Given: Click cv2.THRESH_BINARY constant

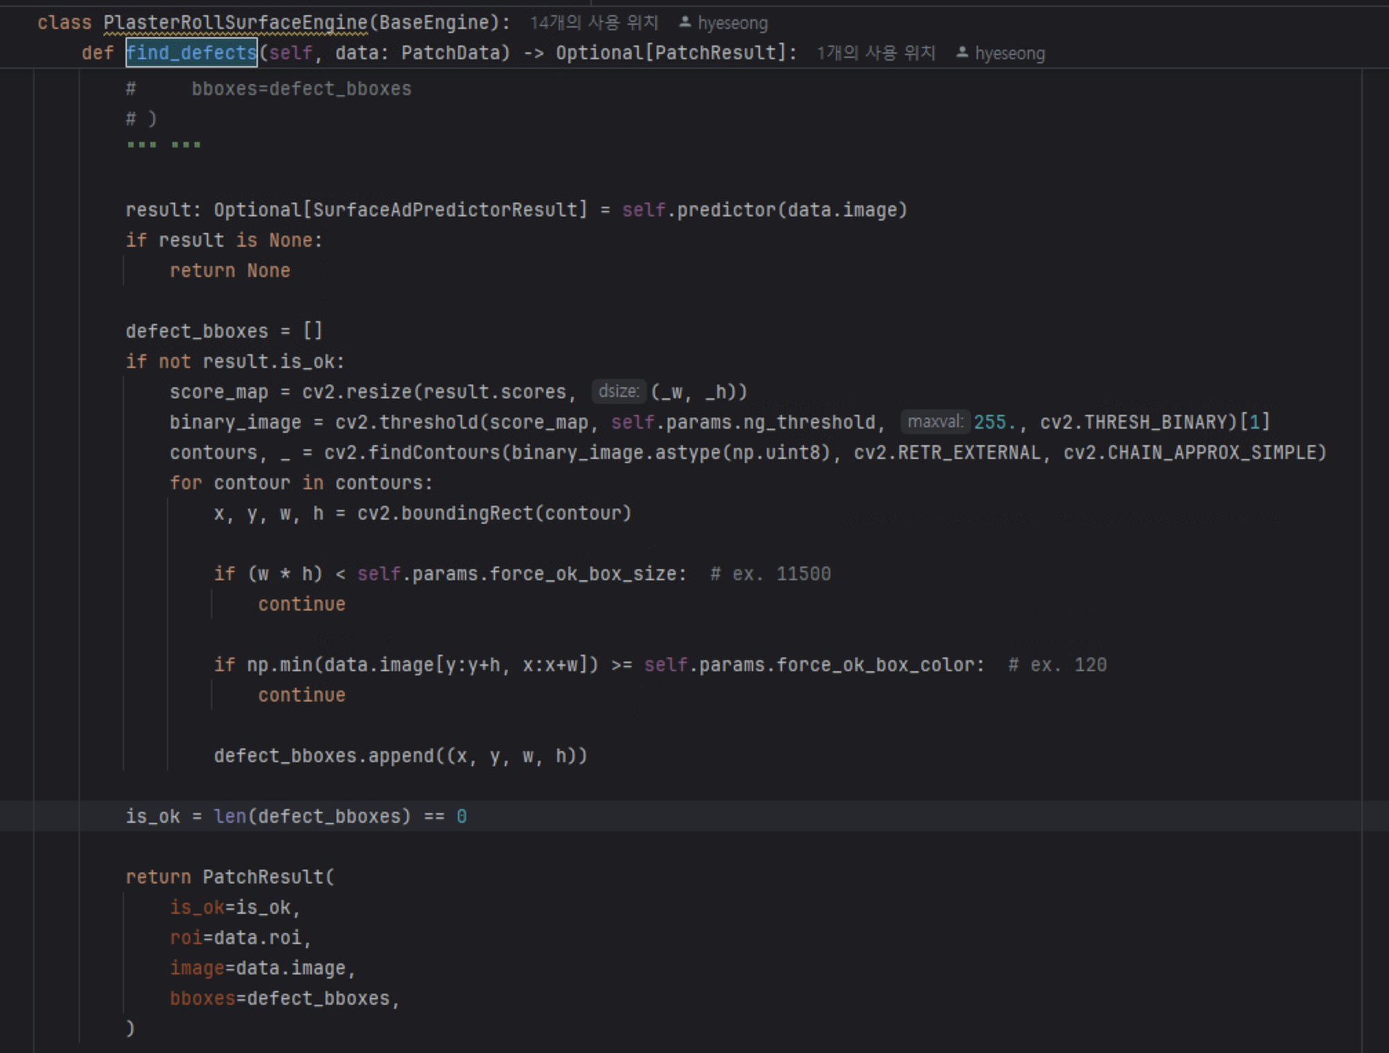Looking at the screenshot, I should (x=1134, y=422).
